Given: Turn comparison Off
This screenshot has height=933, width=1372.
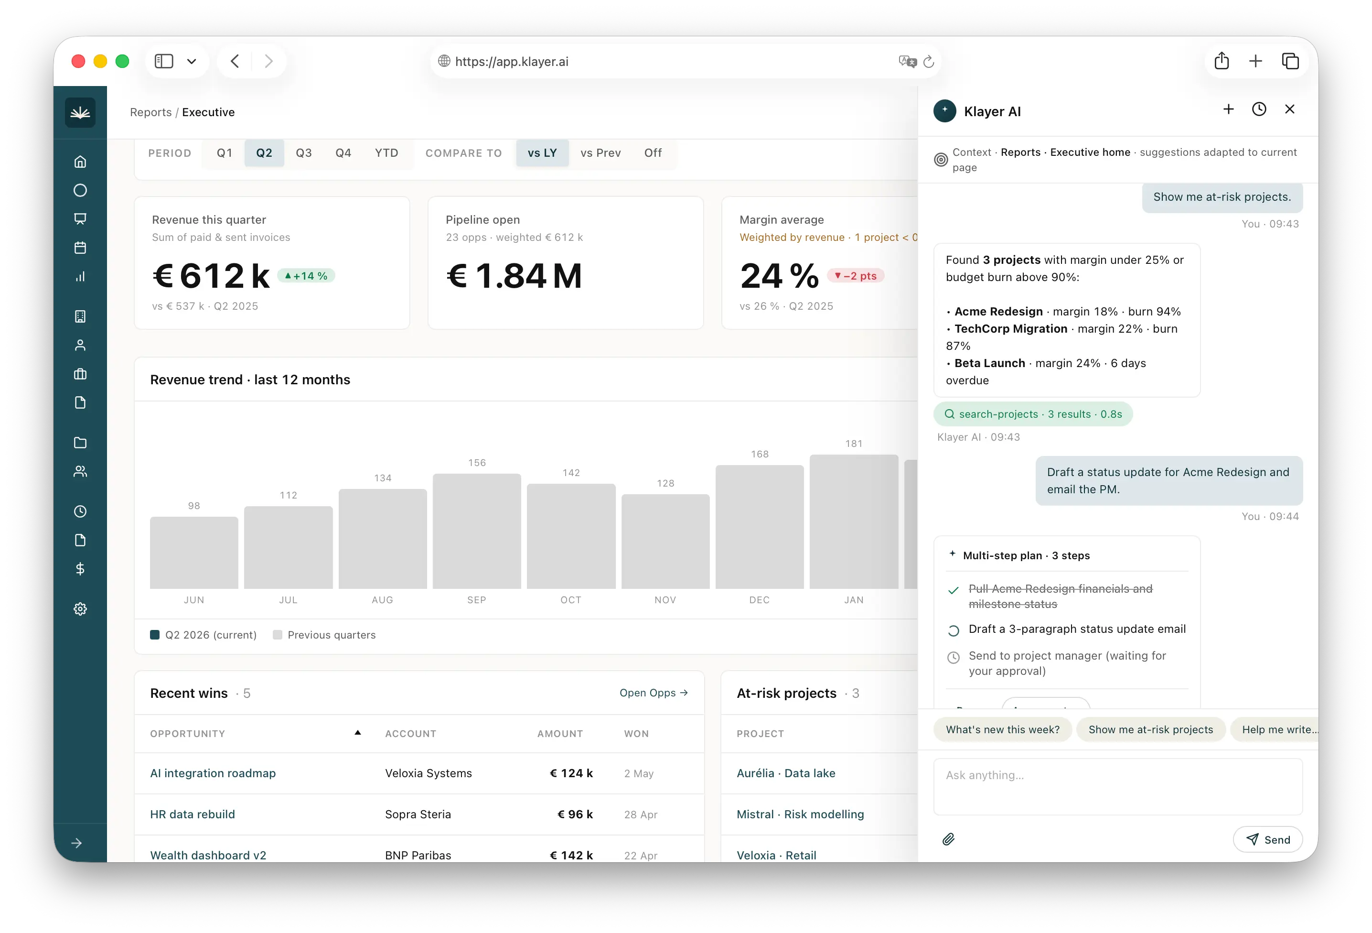Looking at the screenshot, I should pyautogui.click(x=653, y=153).
